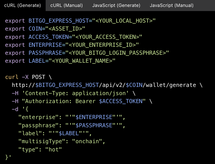Switch back to the cURL (Generate) tab
Image resolution: width=215 pixels, height=164 pixels.
click(22, 5)
